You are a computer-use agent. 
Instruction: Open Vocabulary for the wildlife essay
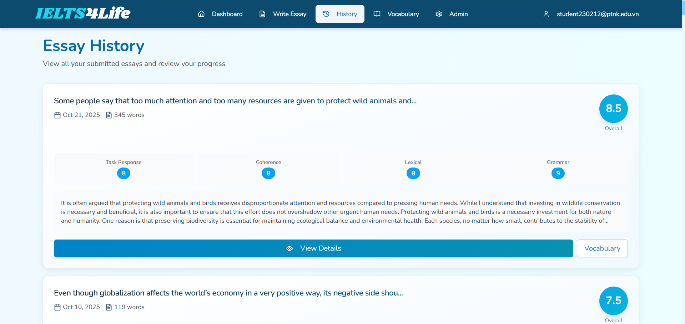click(x=602, y=248)
